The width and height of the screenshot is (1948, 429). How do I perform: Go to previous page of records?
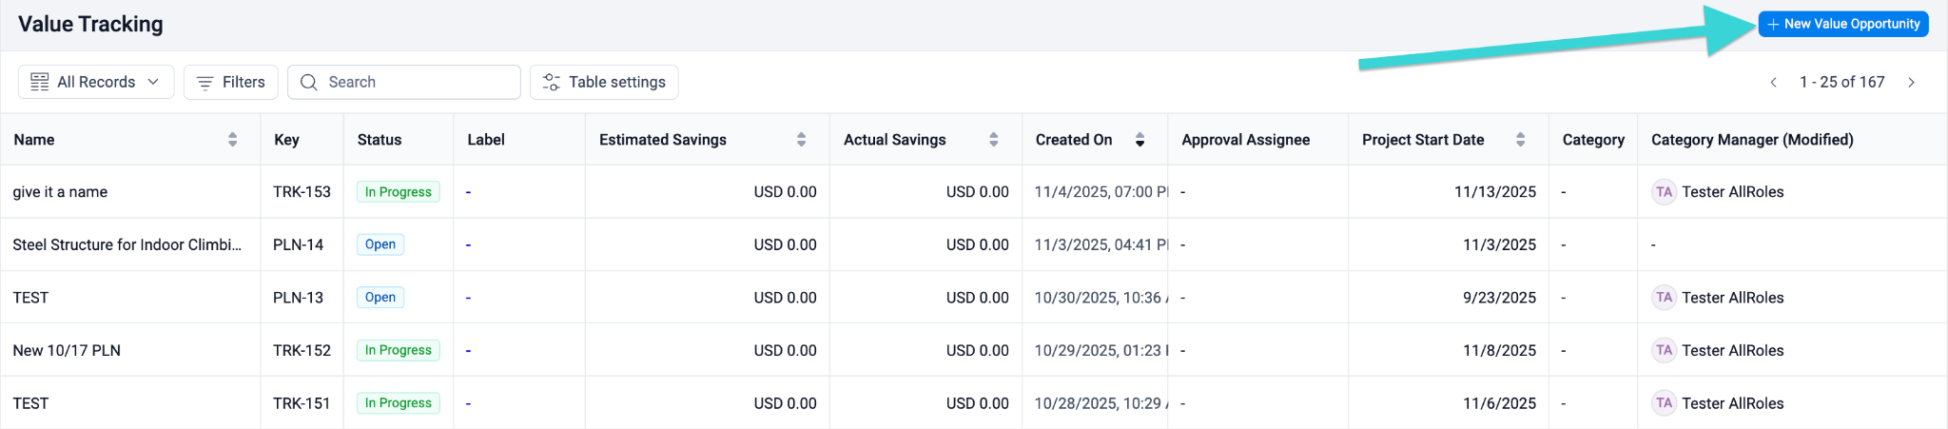(x=1773, y=82)
